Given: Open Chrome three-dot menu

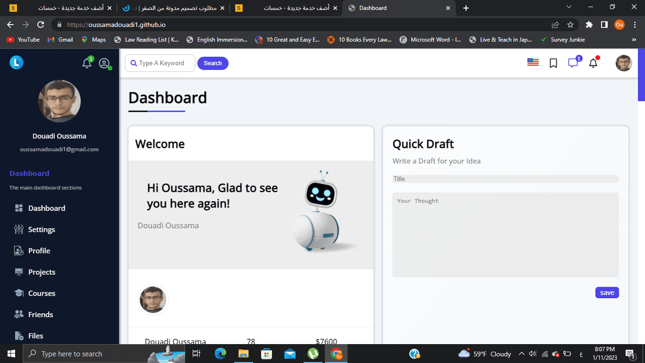Looking at the screenshot, I should (x=635, y=25).
